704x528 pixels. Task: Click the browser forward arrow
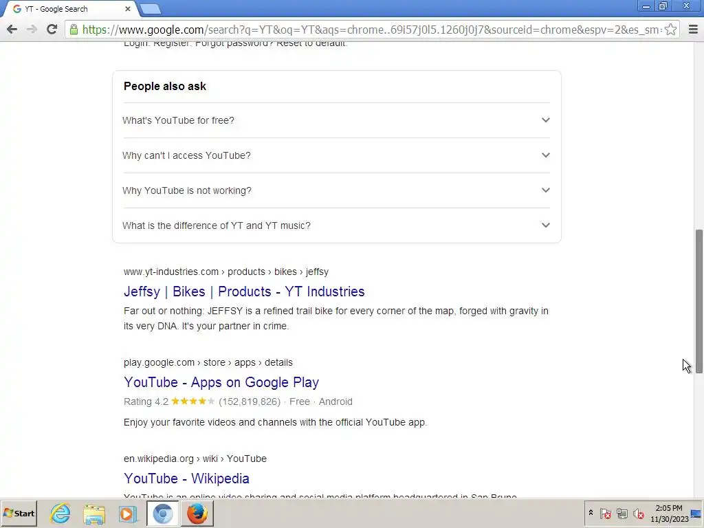point(32,30)
